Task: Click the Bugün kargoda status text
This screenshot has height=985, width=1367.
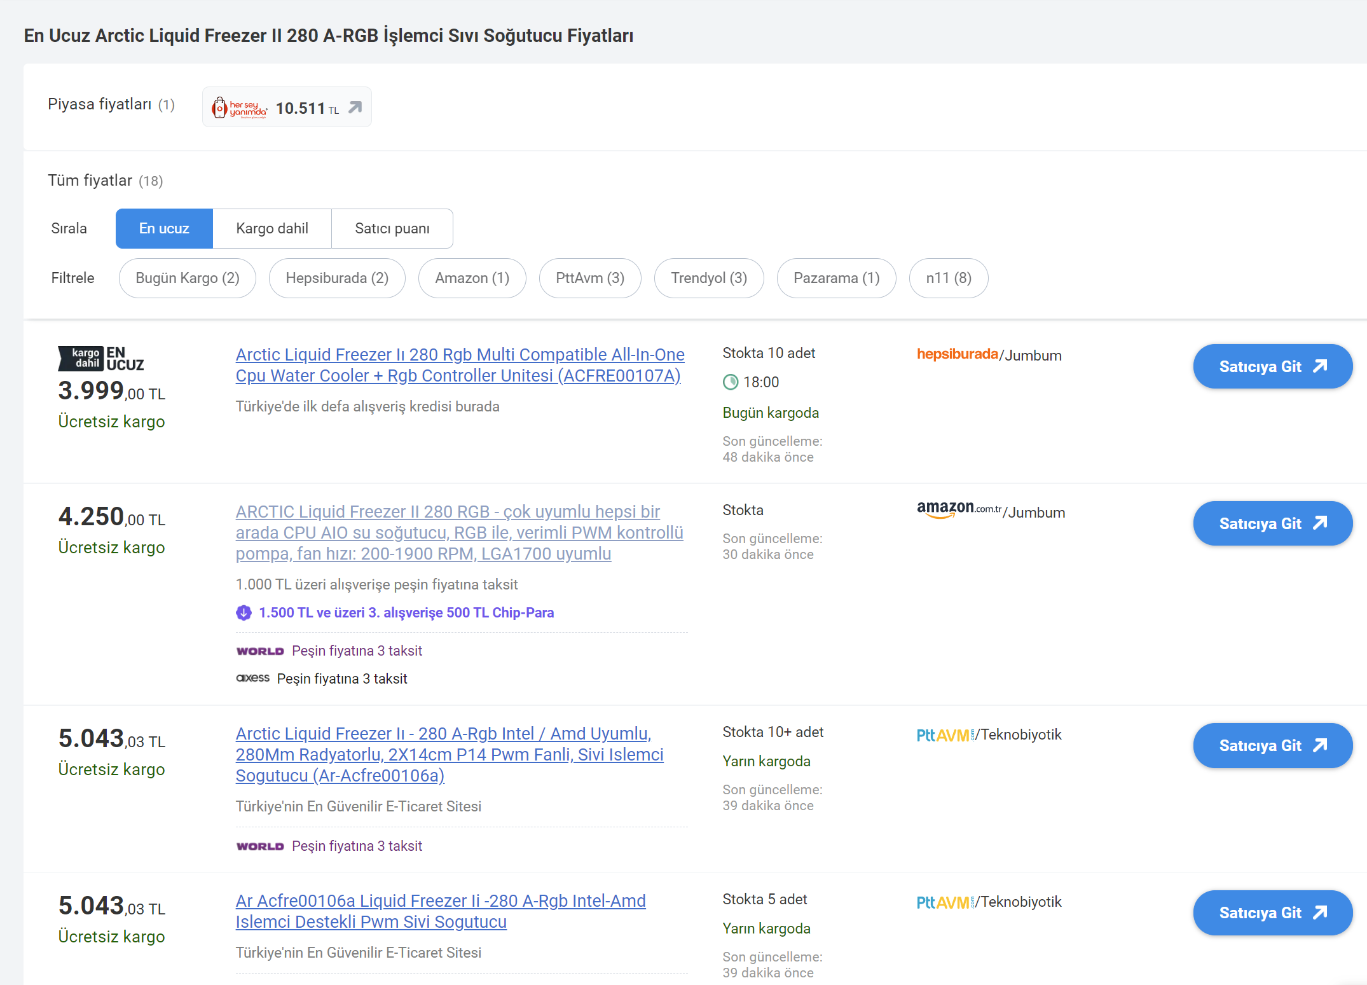Action: [771, 413]
